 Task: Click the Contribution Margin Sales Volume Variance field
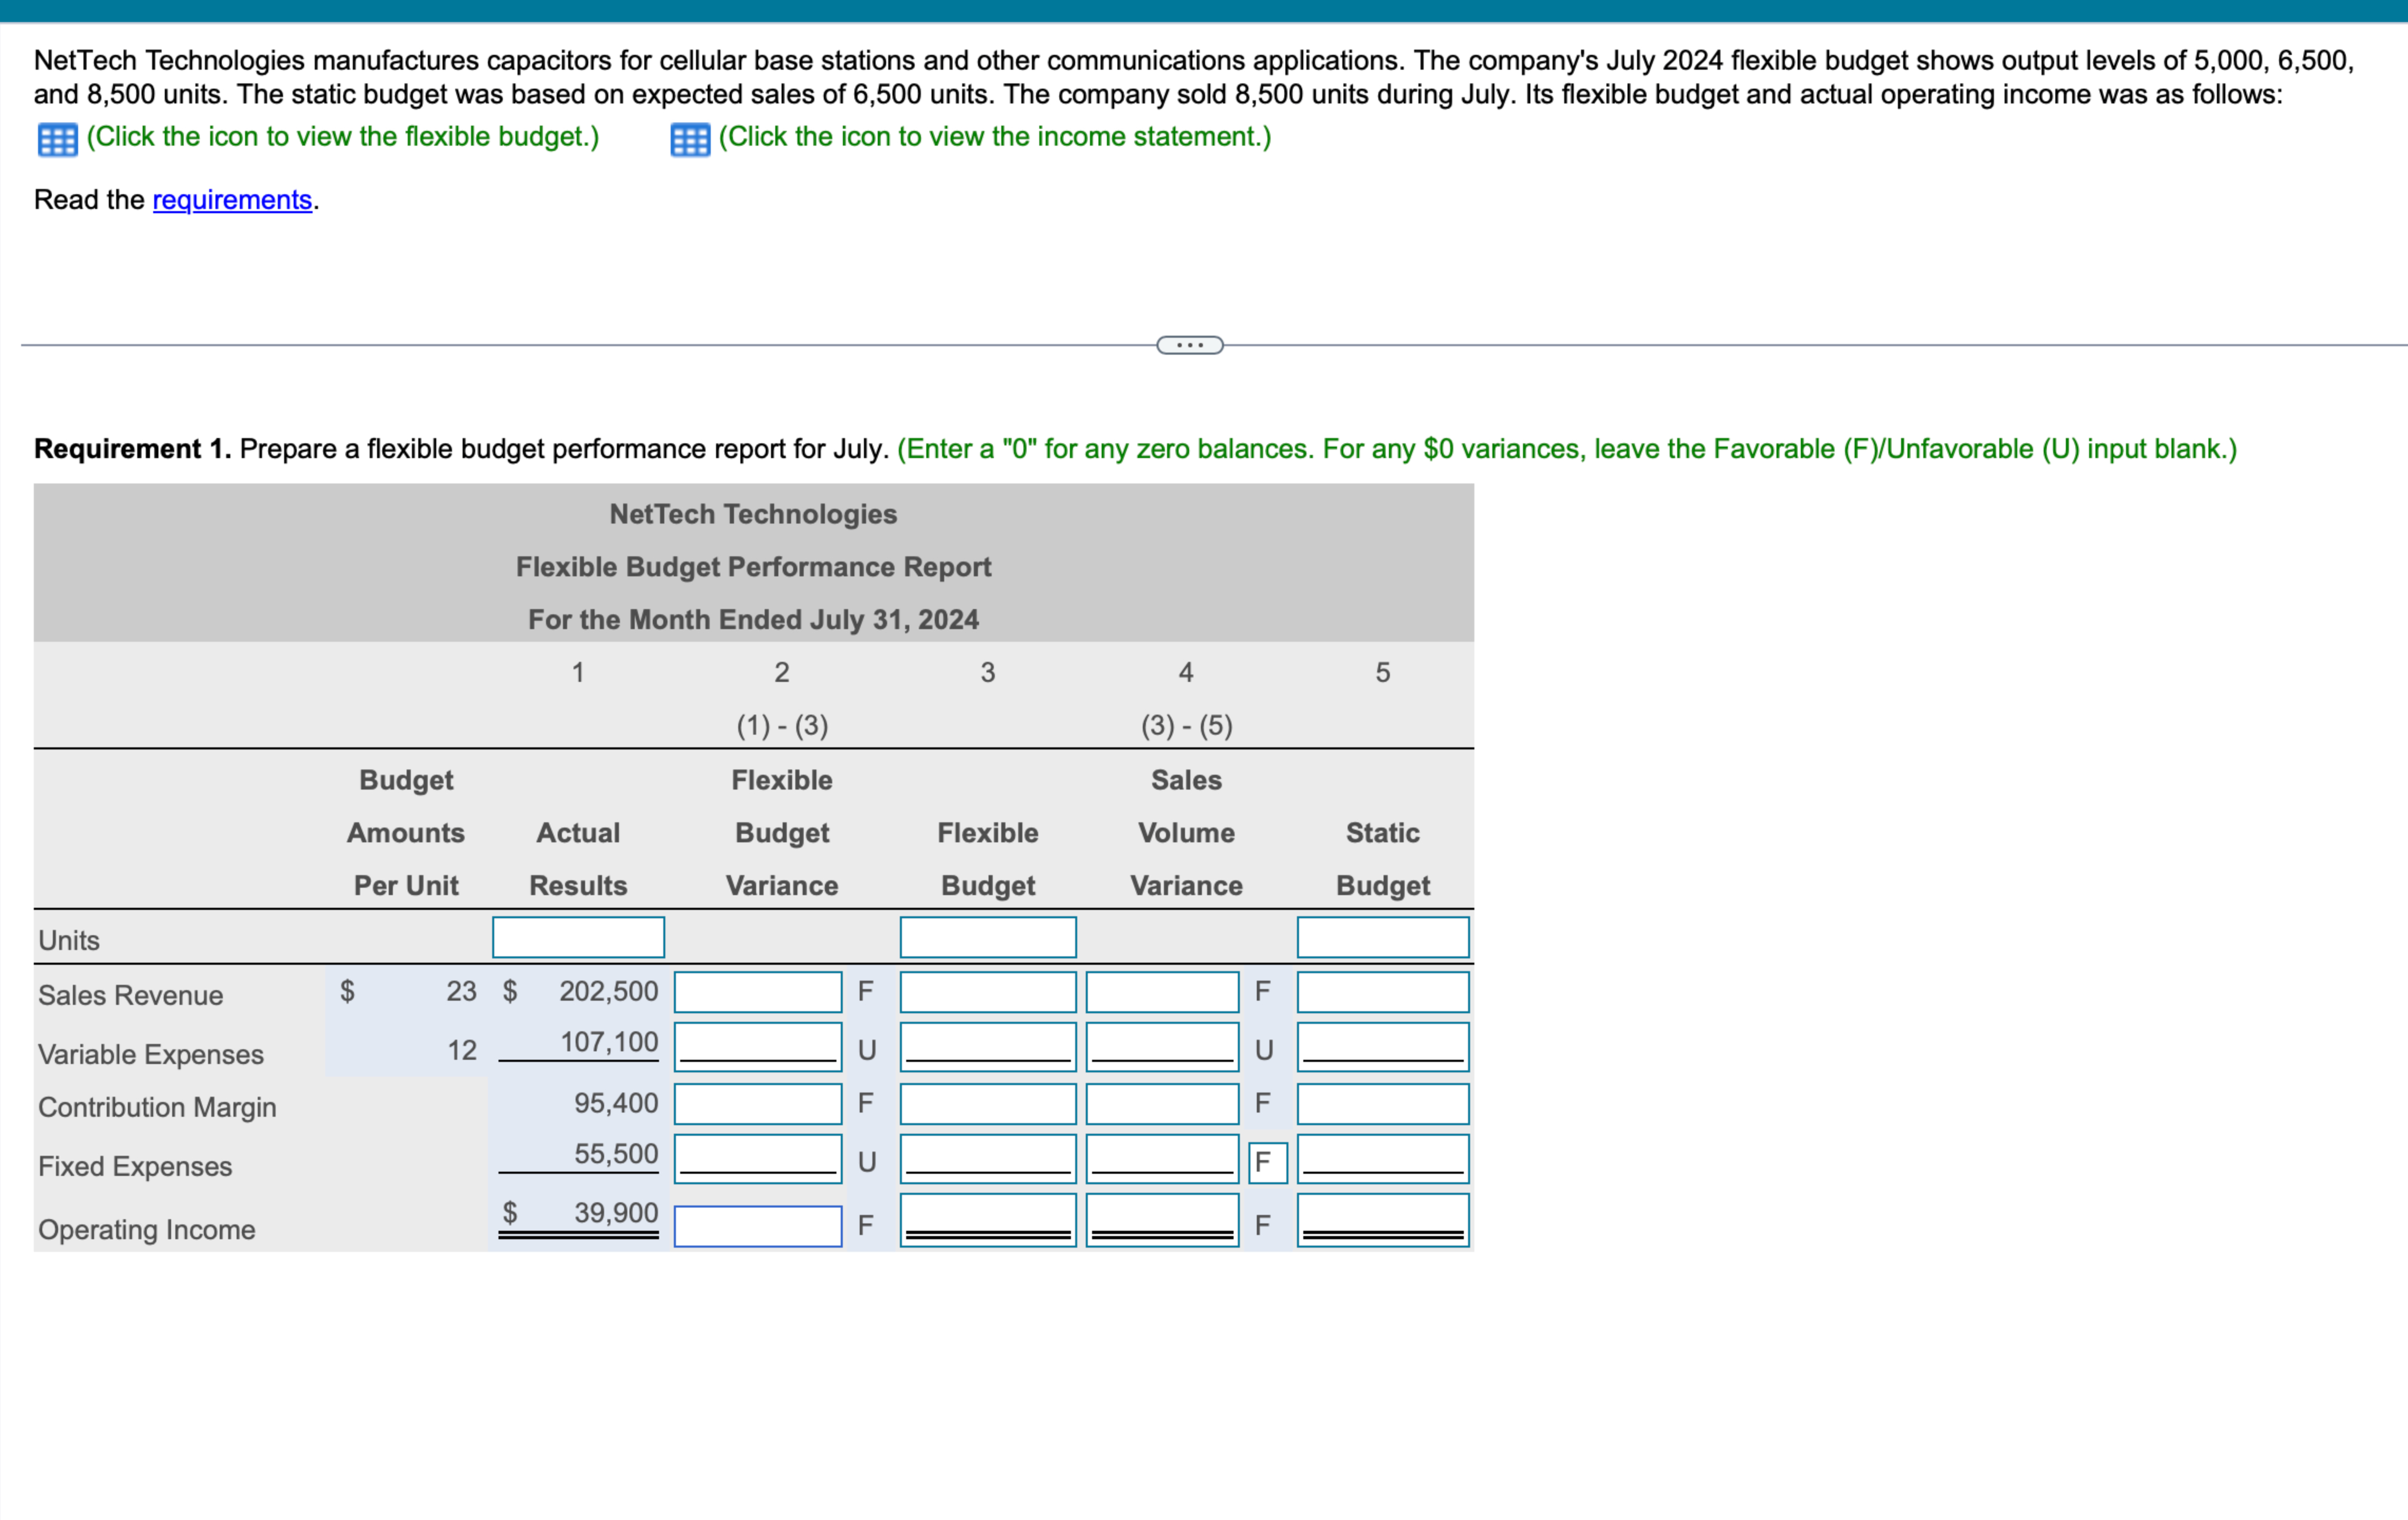coord(1162,1103)
